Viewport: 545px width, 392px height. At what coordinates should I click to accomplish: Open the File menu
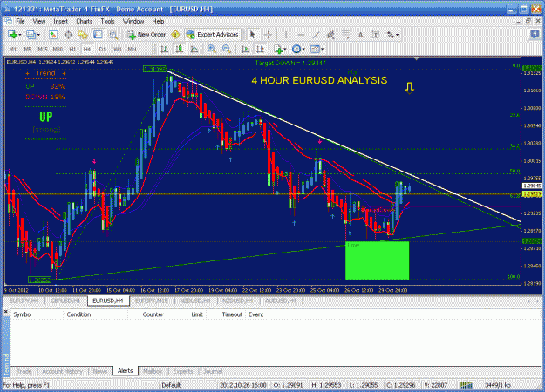coord(20,21)
